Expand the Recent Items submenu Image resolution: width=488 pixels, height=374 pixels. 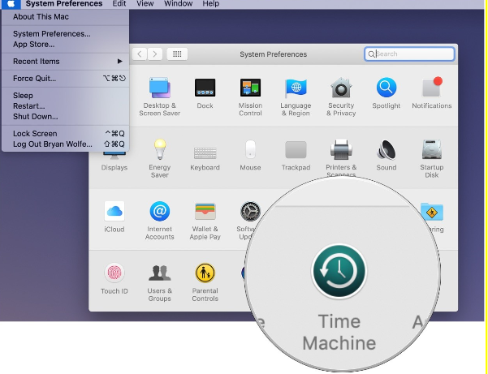[x=65, y=62]
